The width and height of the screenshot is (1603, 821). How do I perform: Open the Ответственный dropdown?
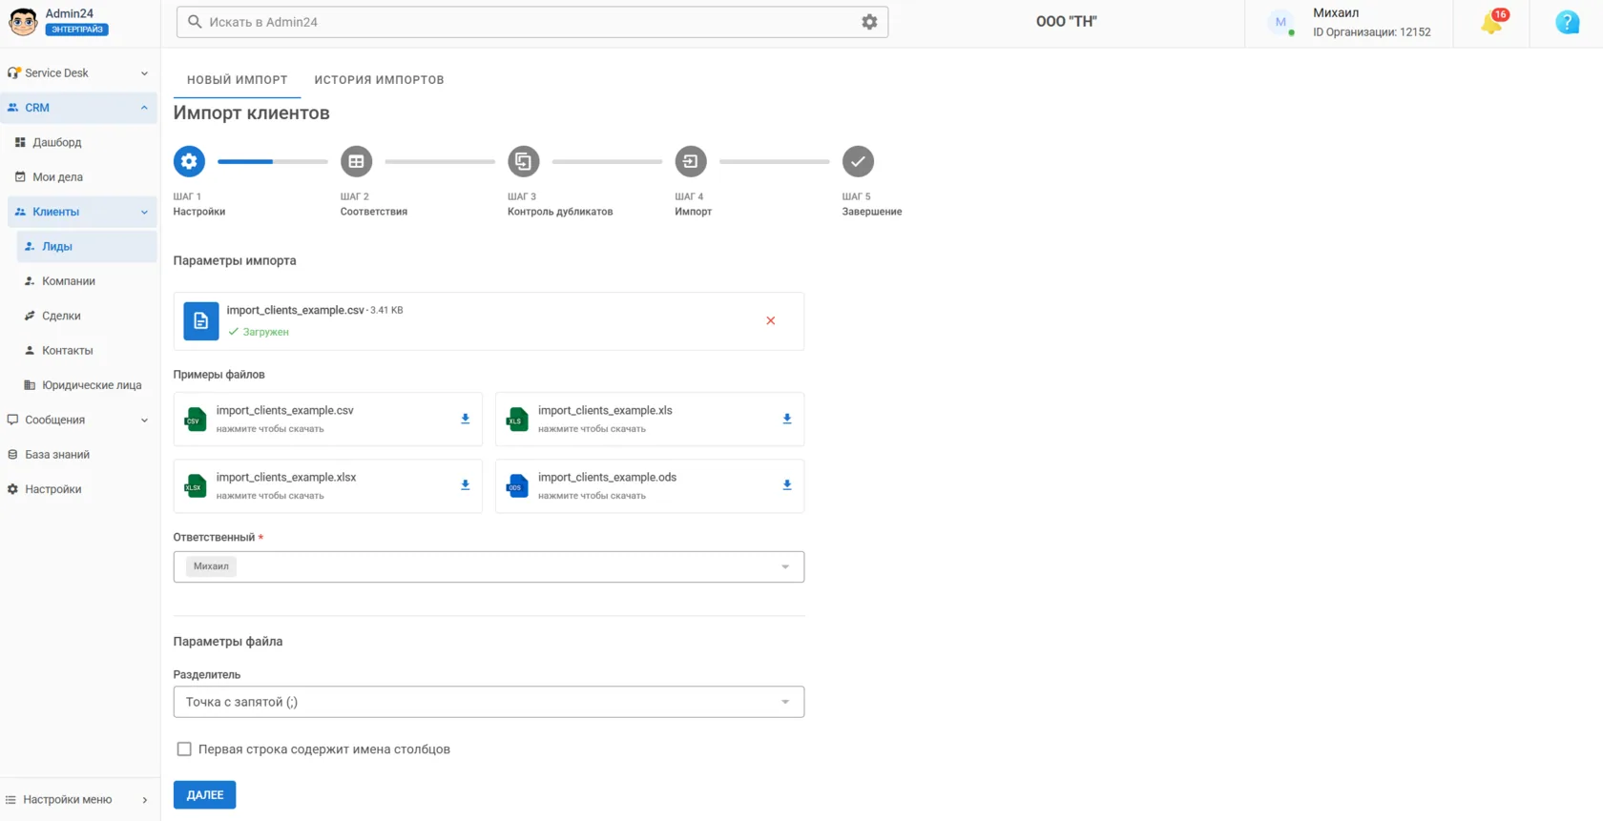[489, 566]
